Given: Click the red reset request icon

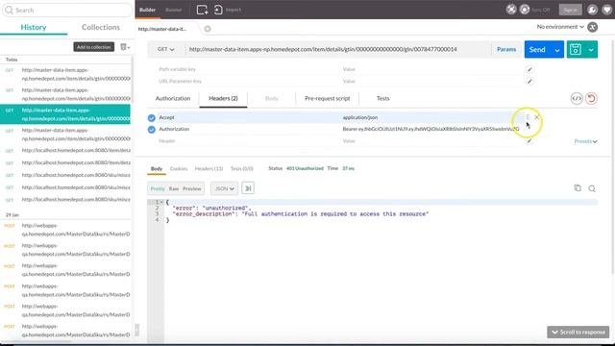Looking at the screenshot, I should coord(592,98).
